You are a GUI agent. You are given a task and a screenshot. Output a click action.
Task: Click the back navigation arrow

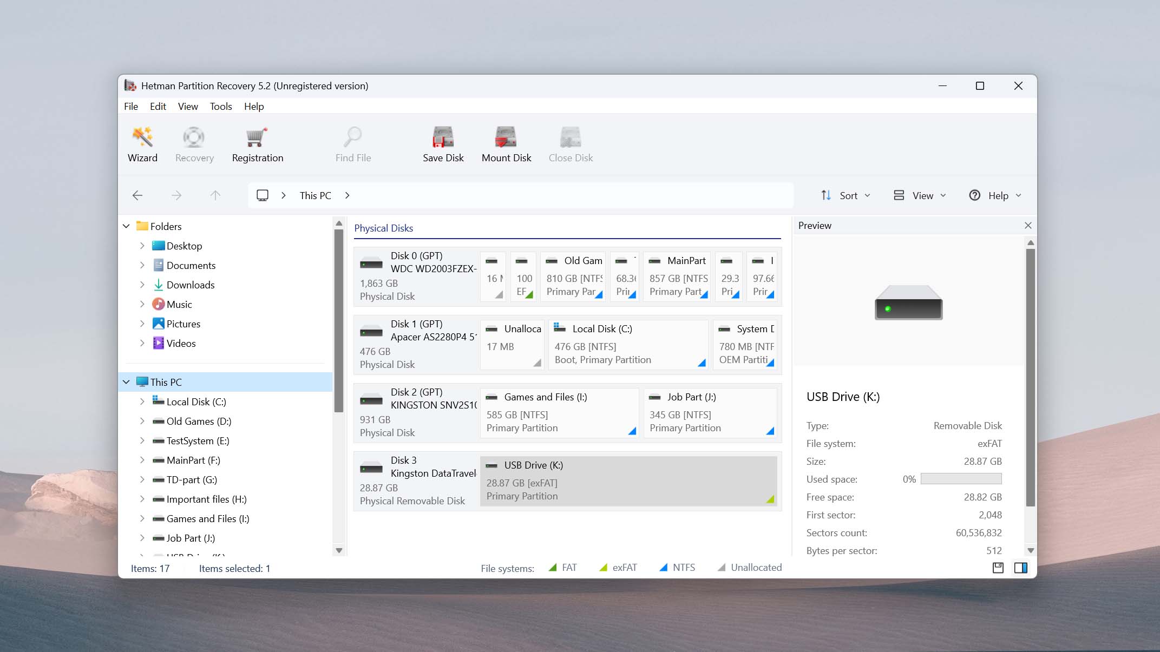coord(137,195)
